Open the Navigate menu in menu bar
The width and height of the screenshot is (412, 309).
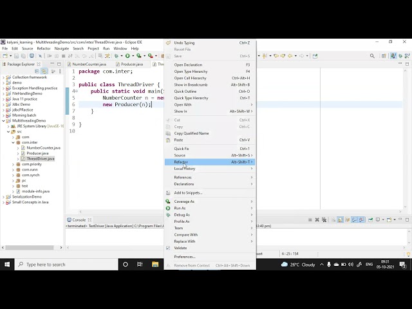pyautogui.click(x=62, y=49)
